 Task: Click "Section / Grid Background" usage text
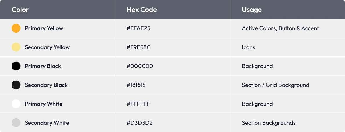click(275, 85)
